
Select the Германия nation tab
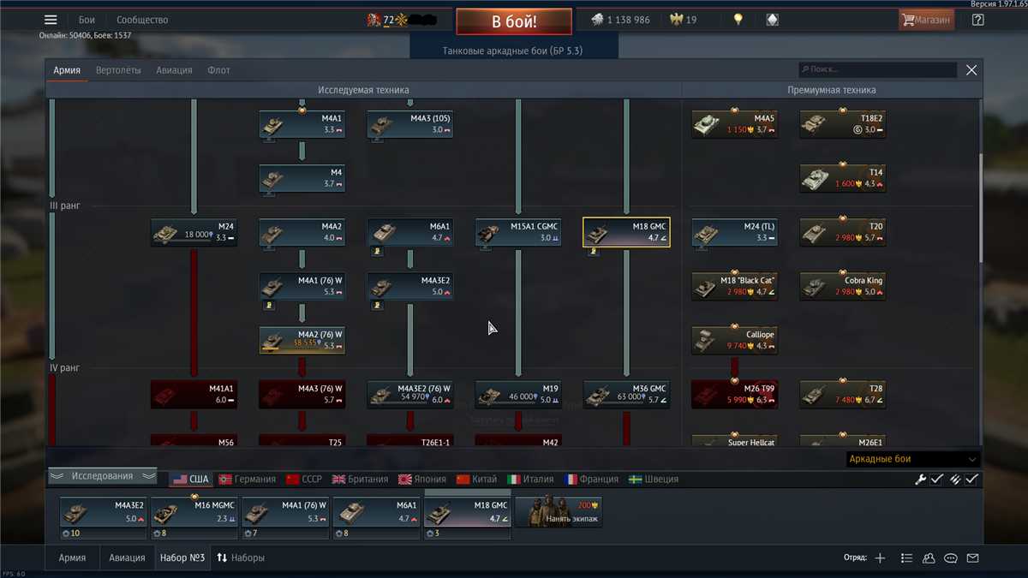[248, 480]
